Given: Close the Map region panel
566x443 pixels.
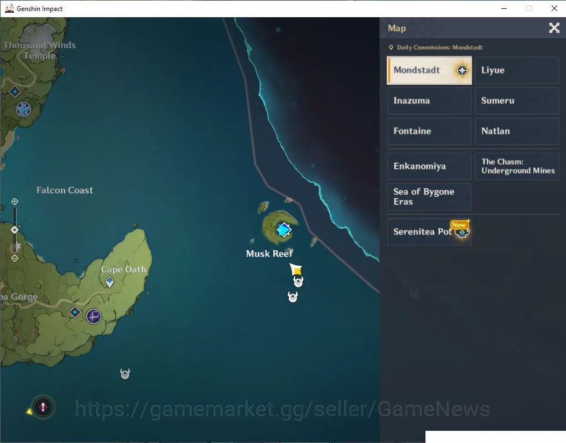Looking at the screenshot, I should tap(554, 28).
